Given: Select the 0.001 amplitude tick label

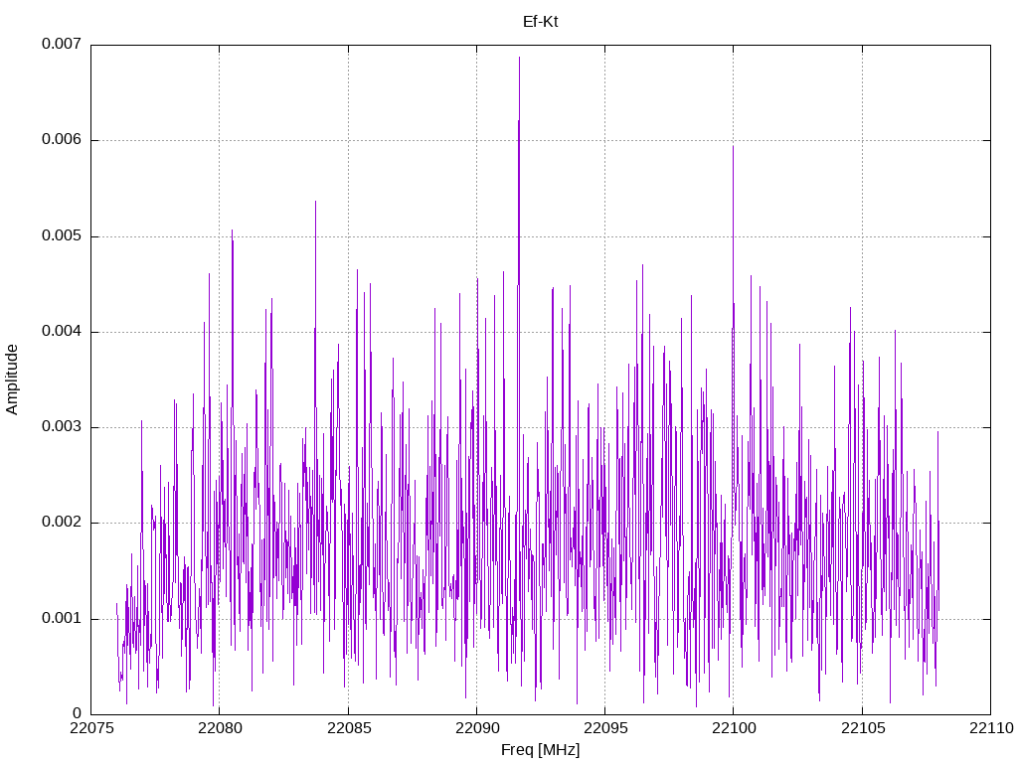Looking at the screenshot, I should [x=61, y=619].
